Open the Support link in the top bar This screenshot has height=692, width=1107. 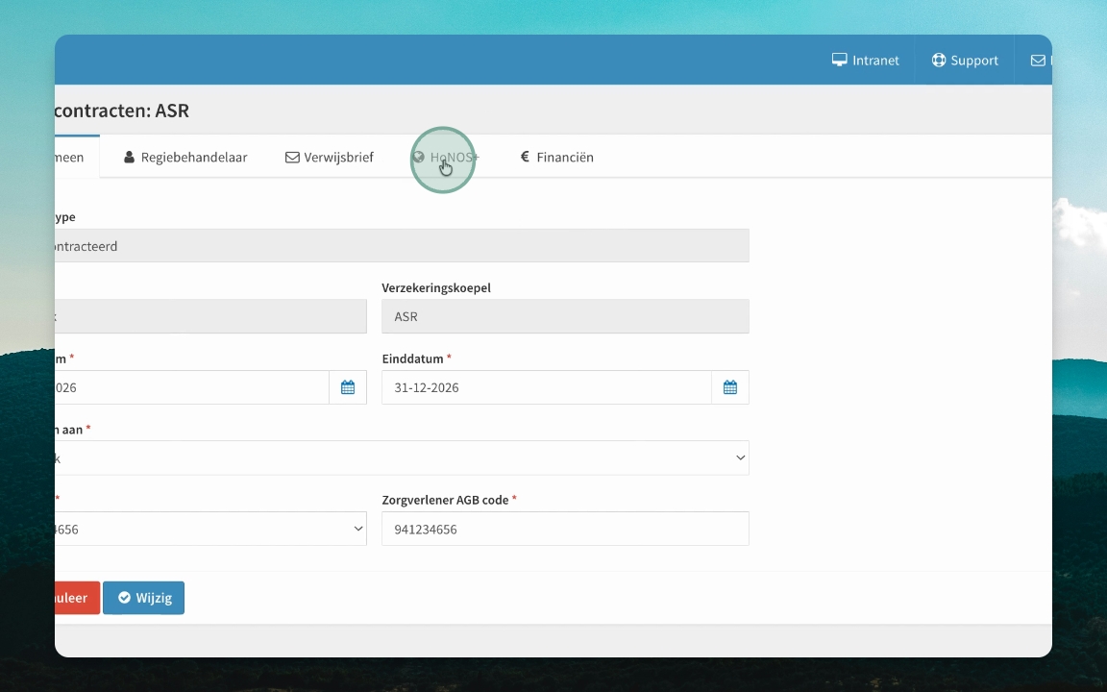[965, 60]
